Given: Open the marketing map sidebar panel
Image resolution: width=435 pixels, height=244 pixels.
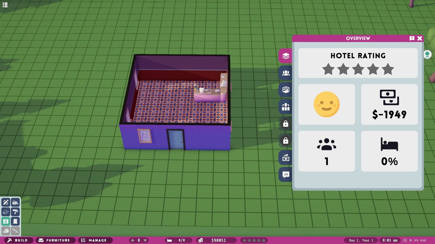Looking at the screenshot, I should click(285, 90).
